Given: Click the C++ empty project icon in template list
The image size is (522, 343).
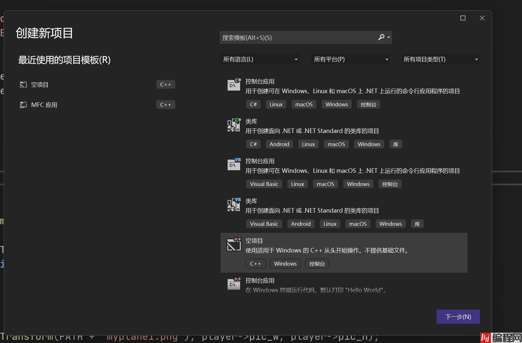Looking at the screenshot, I should coord(234,245).
